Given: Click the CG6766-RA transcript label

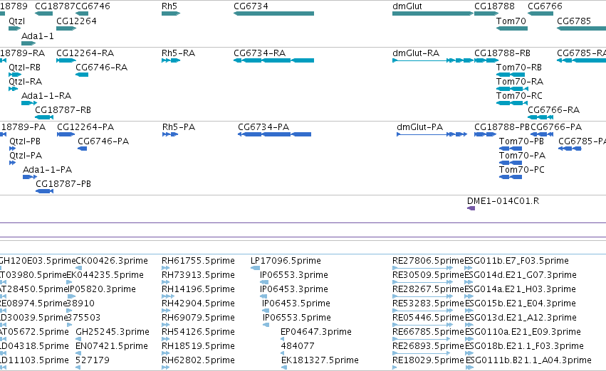Looking at the screenshot, I should [554, 110].
